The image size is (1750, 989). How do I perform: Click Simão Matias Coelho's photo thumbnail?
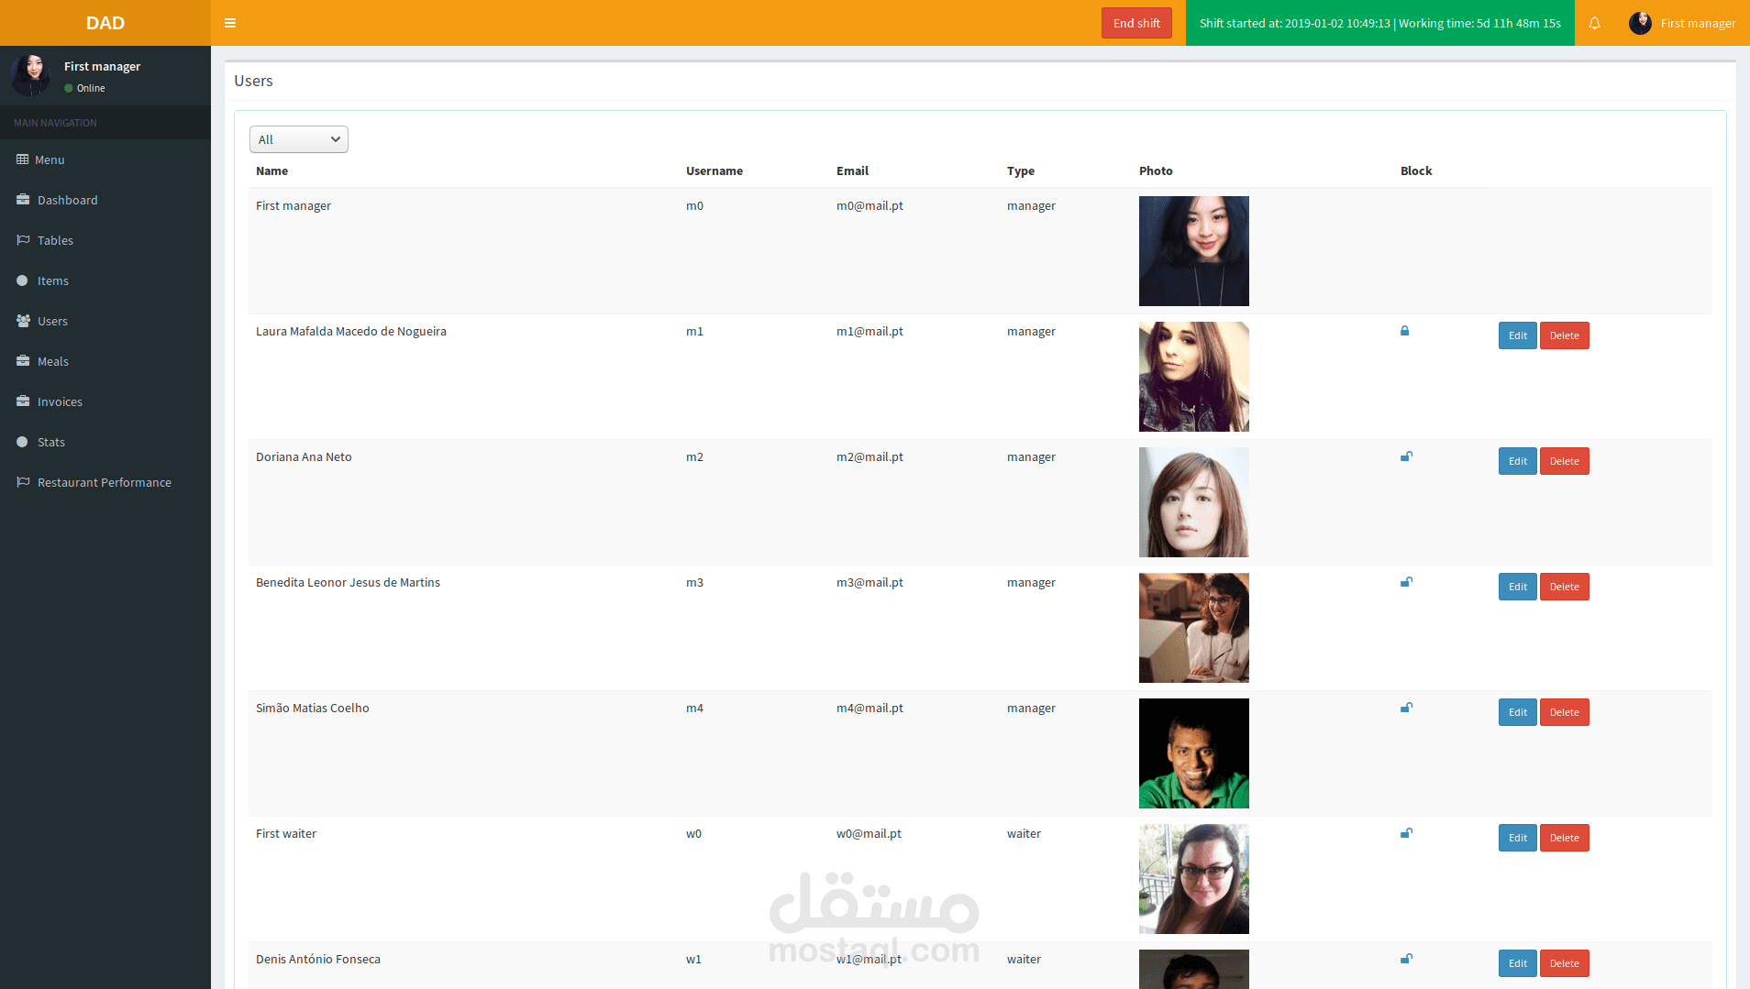(x=1193, y=753)
